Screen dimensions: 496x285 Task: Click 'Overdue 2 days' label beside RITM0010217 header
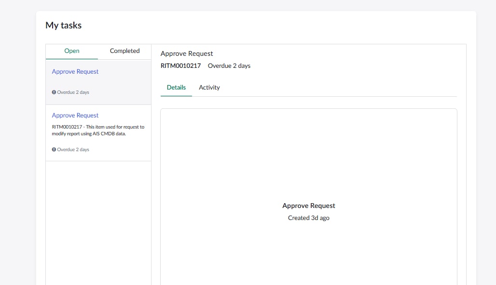pos(229,66)
